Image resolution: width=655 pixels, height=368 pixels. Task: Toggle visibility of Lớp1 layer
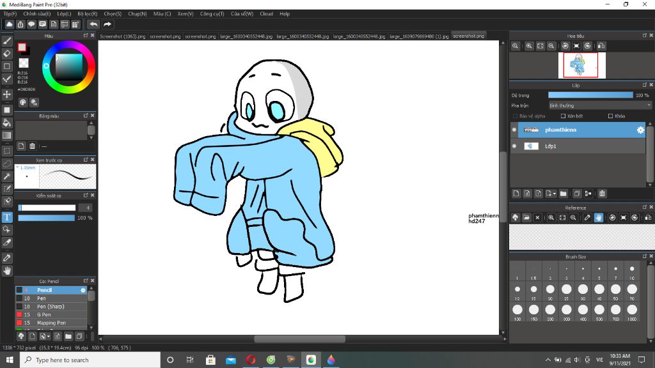coord(514,146)
